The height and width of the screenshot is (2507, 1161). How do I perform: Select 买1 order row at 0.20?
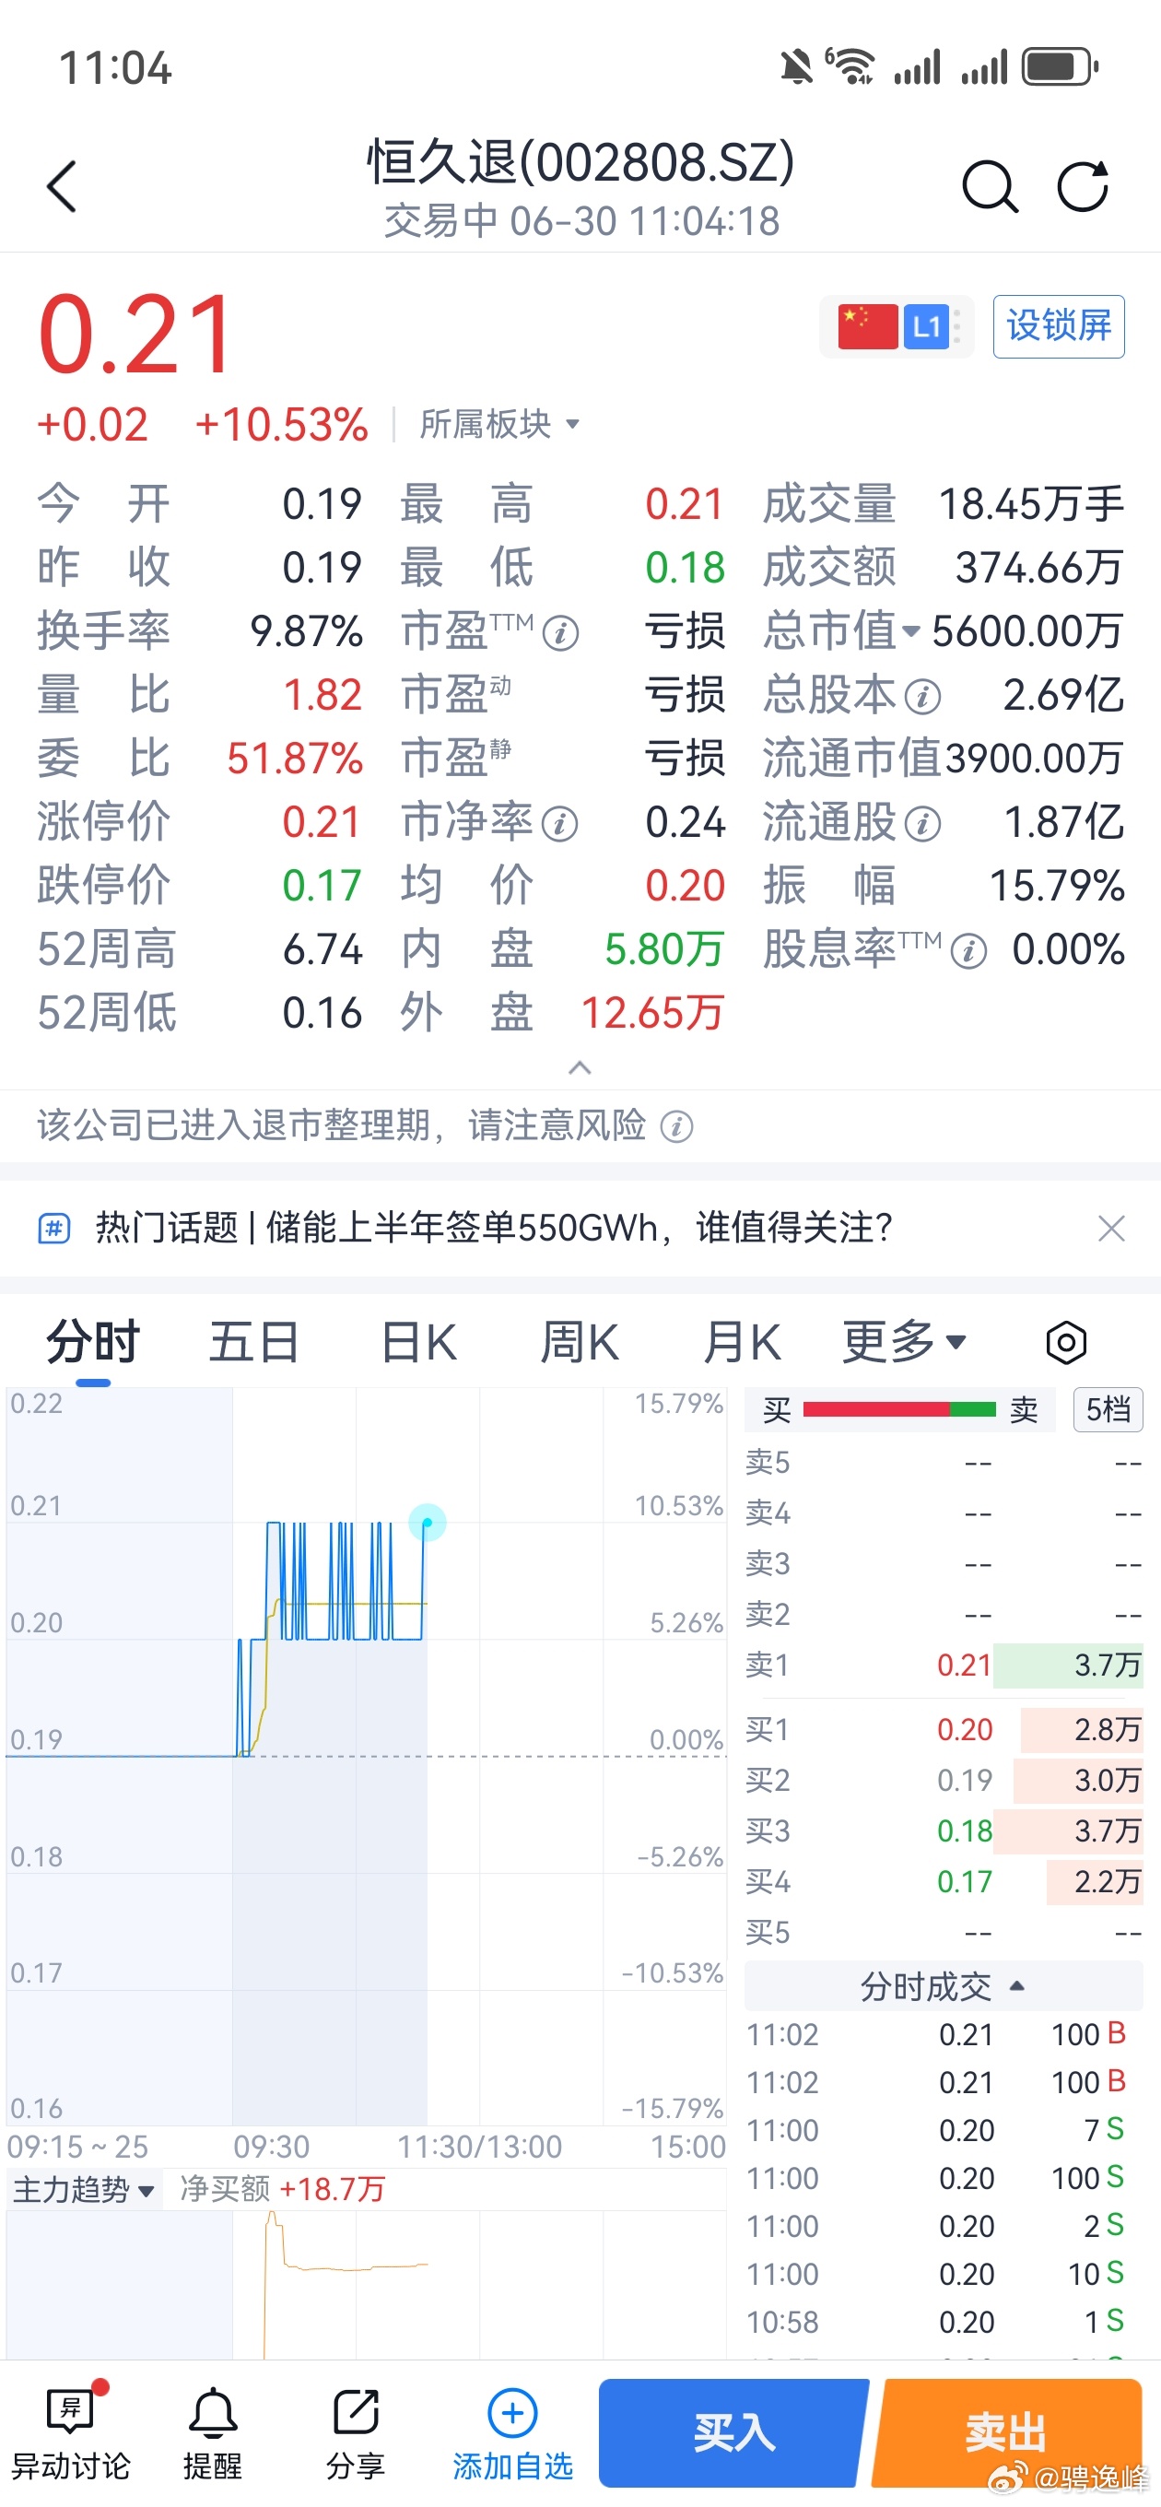point(942,1729)
